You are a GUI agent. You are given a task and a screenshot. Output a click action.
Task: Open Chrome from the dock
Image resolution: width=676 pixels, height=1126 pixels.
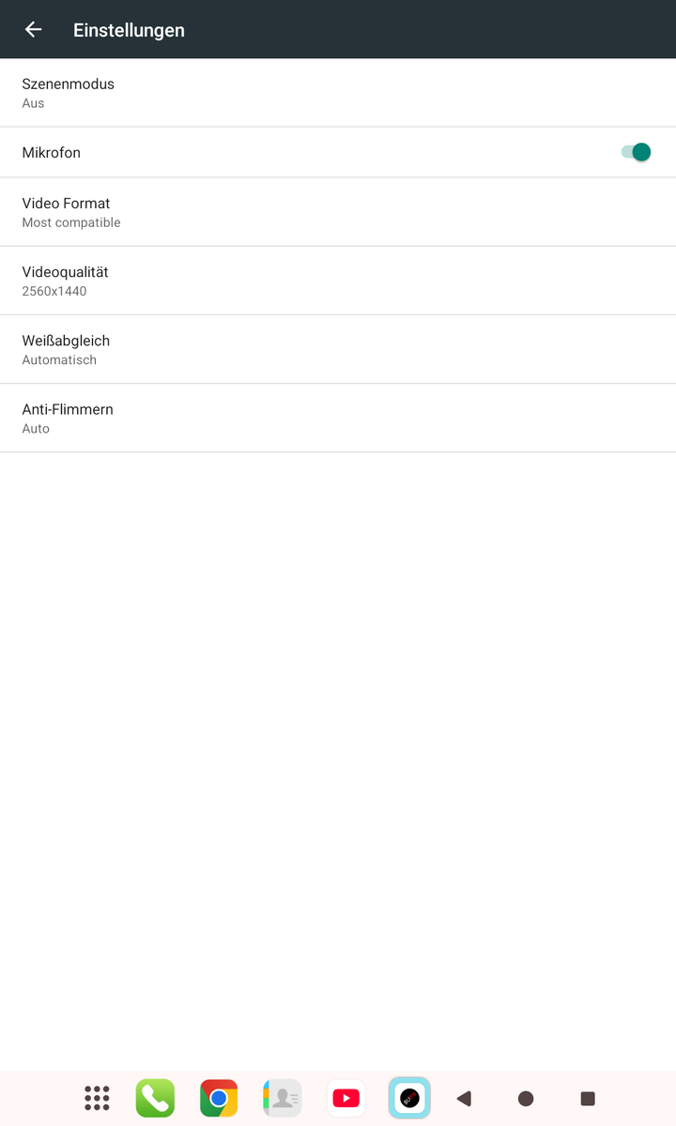219,1098
